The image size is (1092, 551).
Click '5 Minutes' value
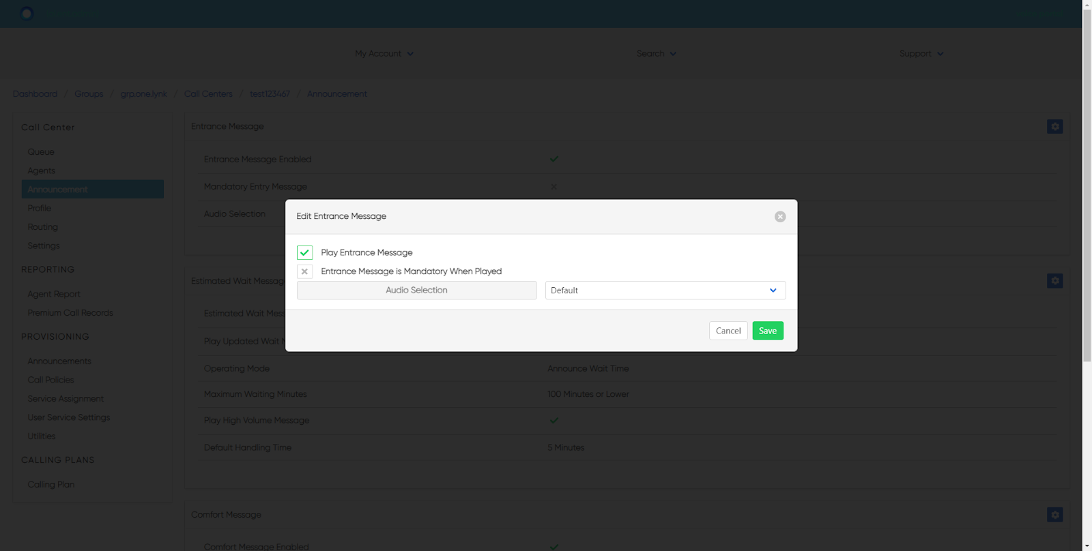pyautogui.click(x=566, y=447)
